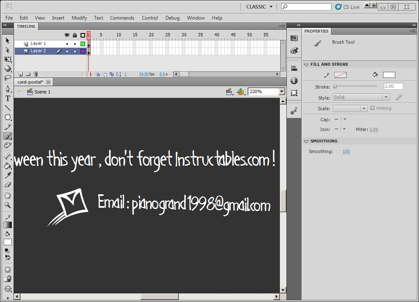Select the Pencil tool
This screenshot has width=419, height=302.
coord(8,127)
